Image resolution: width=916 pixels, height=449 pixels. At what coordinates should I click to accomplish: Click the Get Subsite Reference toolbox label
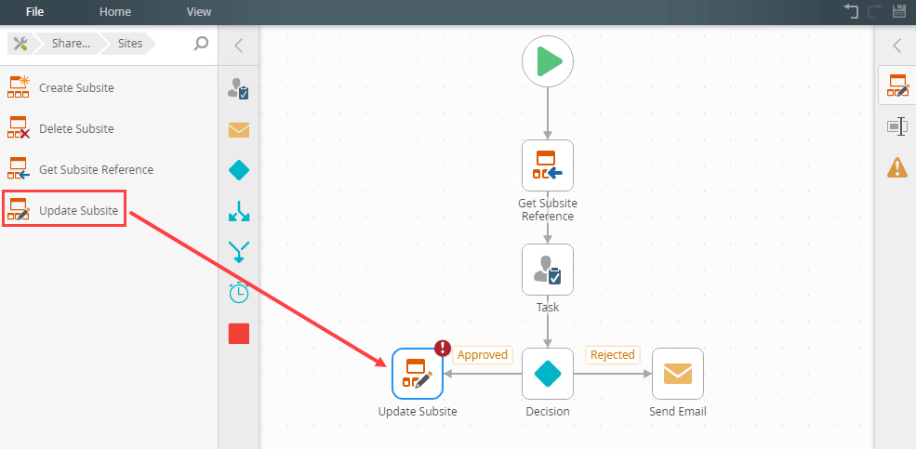coord(97,170)
